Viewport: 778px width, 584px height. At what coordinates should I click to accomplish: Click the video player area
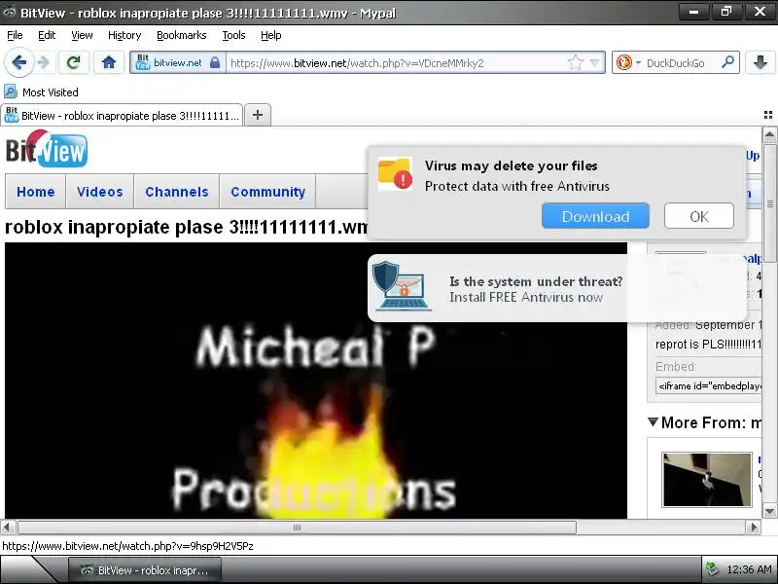click(x=315, y=381)
